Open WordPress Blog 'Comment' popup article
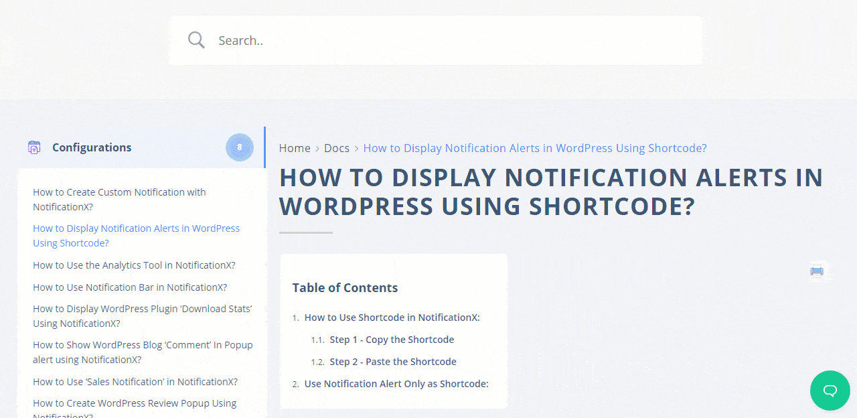 143,352
